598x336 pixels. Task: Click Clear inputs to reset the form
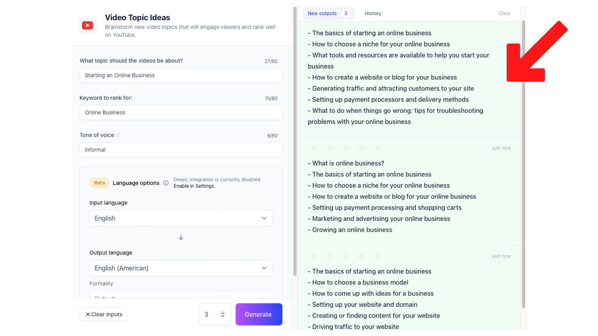(103, 314)
